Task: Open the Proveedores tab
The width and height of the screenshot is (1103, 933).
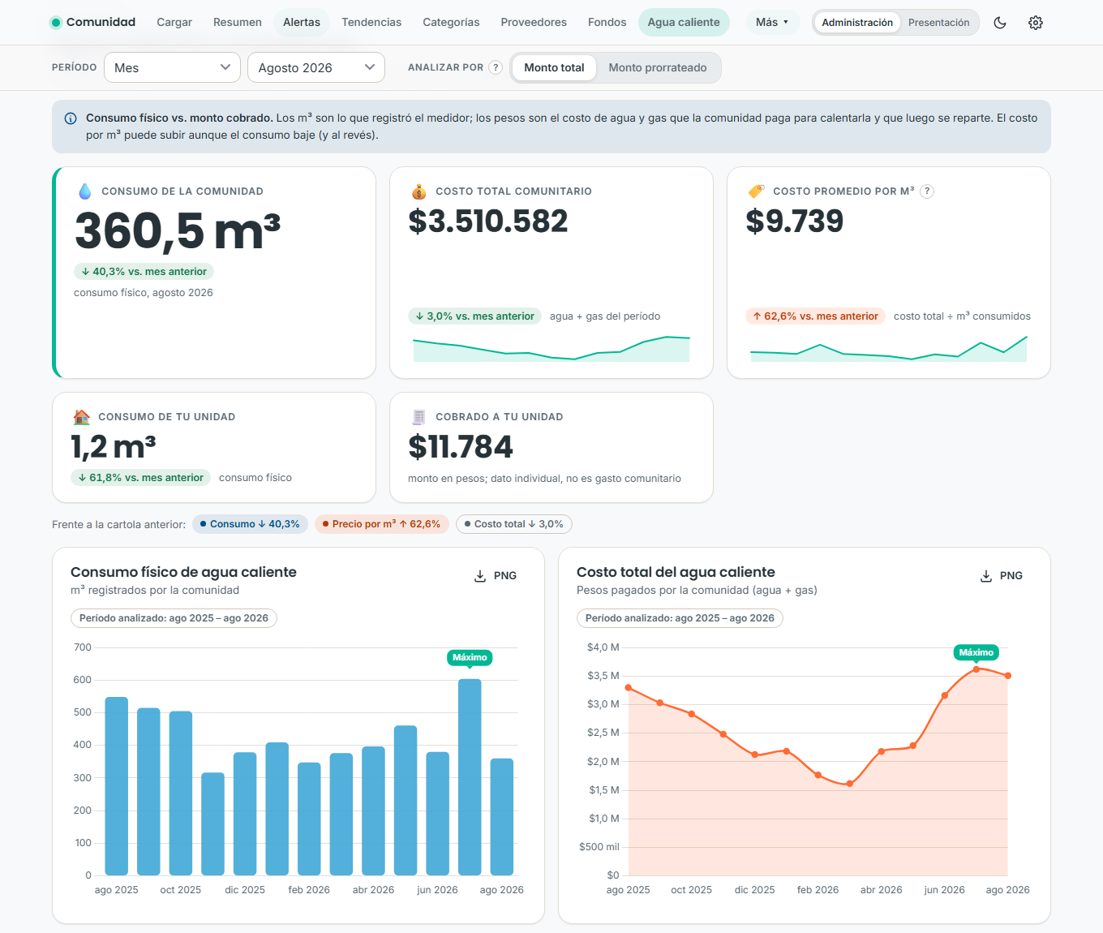Action: pyautogui.click(x=534, y=23)
